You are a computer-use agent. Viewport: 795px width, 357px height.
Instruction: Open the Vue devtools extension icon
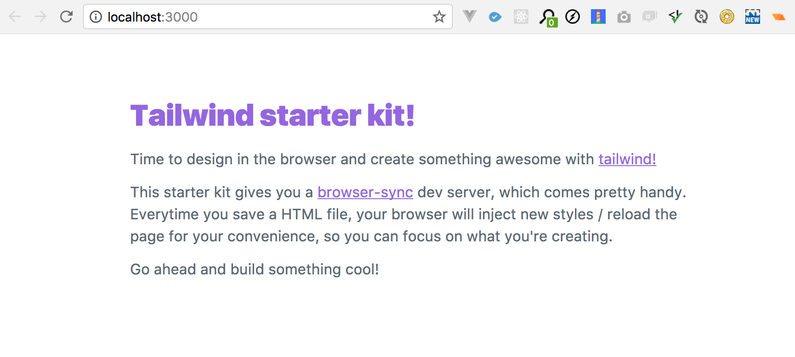click(470, 17)
